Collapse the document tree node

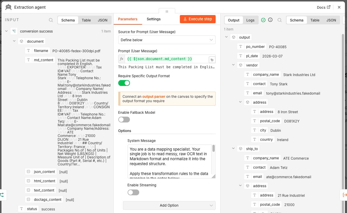pyautogui.click(x=14, y=41)
